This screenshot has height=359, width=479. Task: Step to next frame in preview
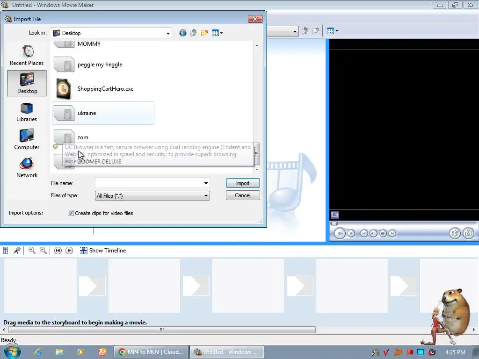(x=383, y=234)
